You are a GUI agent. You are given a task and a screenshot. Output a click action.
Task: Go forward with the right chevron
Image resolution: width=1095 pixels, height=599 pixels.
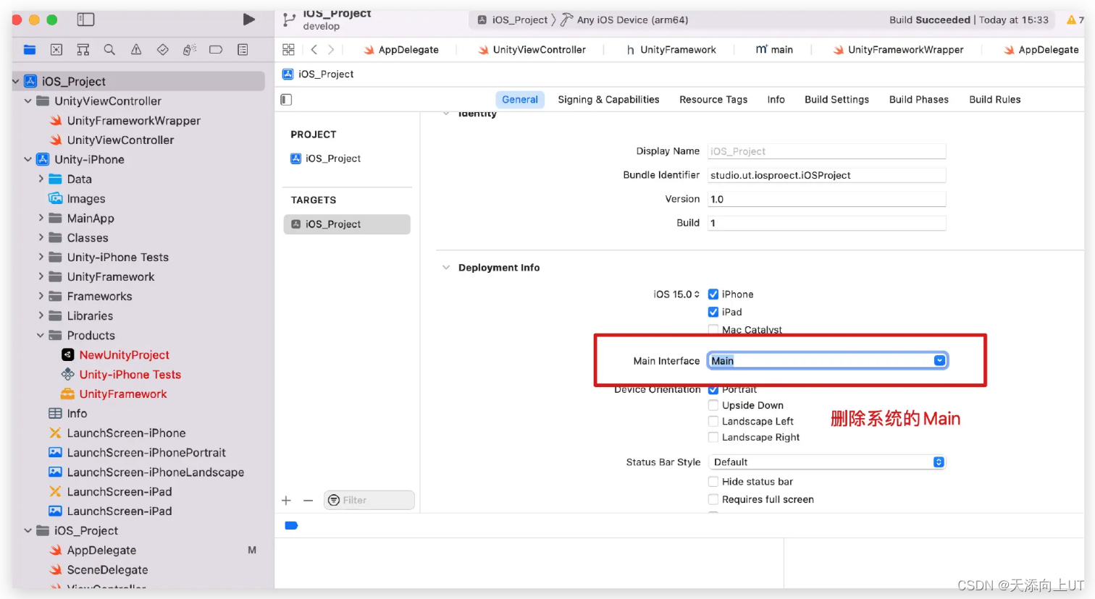pos(331,49)
